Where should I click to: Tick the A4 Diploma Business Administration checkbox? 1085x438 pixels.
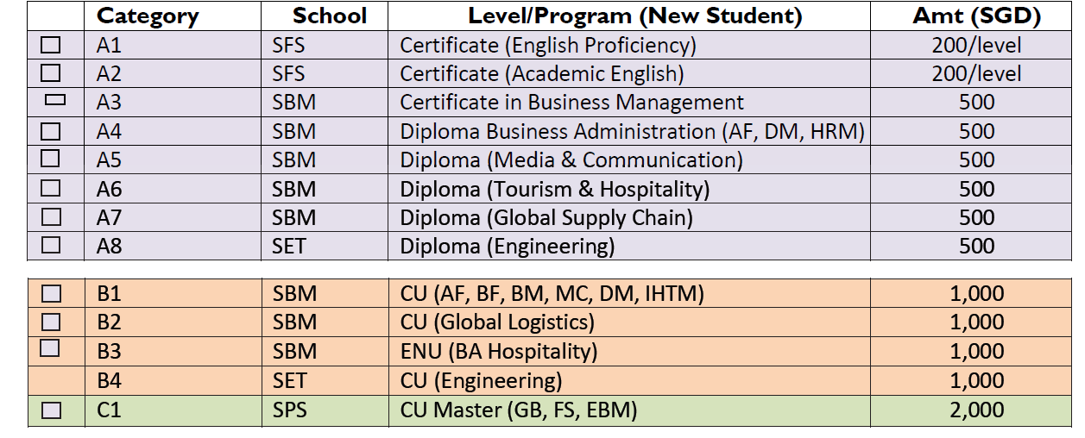(x=51, y=130)
